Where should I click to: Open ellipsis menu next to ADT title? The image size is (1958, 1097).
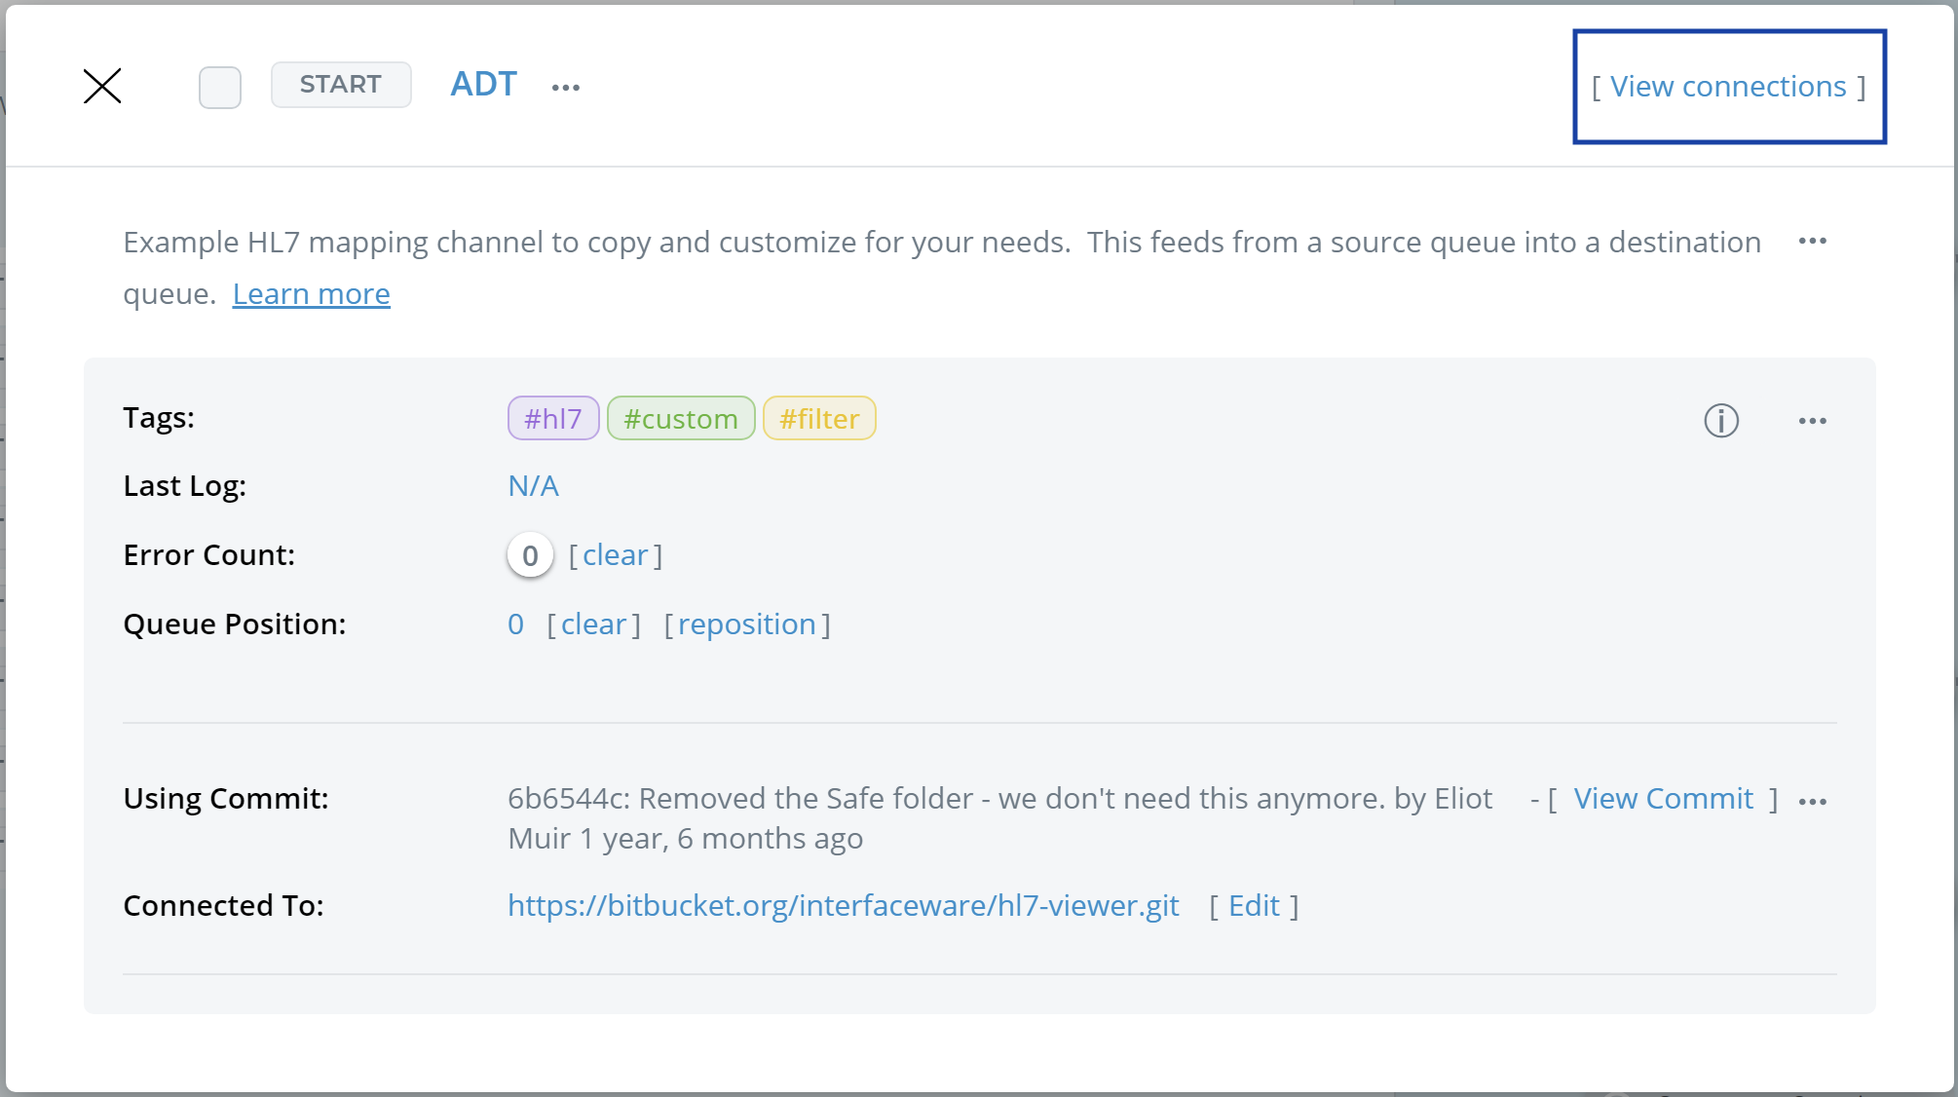(566, 87)
